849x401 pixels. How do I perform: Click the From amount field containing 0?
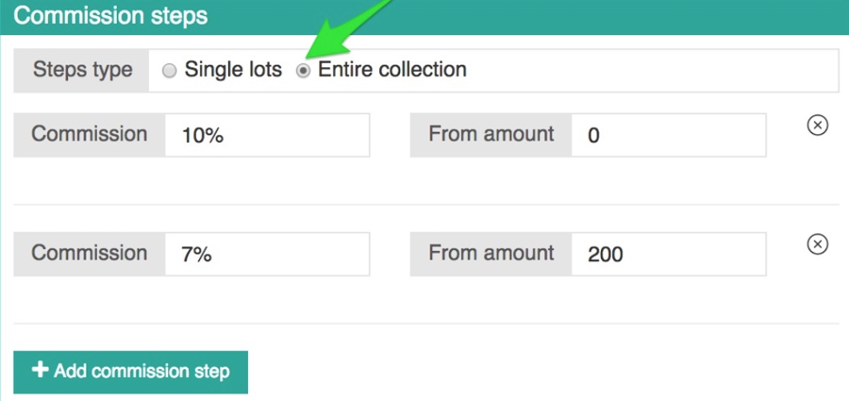pos(668,135)
